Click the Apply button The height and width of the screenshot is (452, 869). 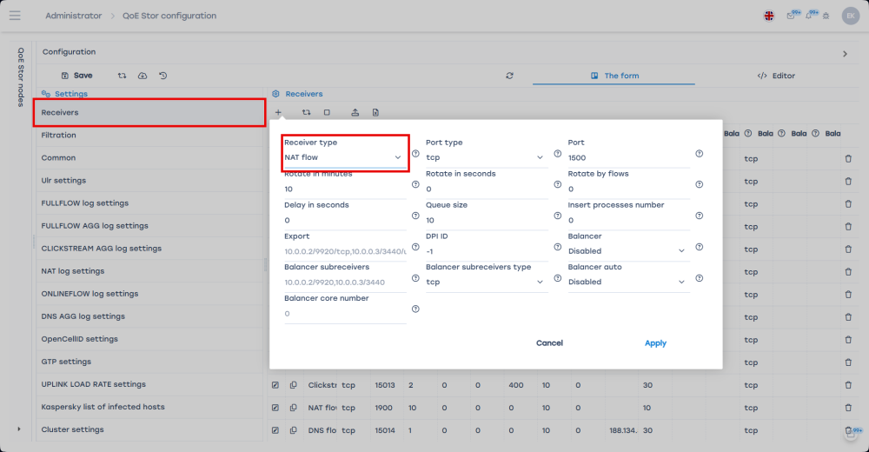click(x=655, y=343)
